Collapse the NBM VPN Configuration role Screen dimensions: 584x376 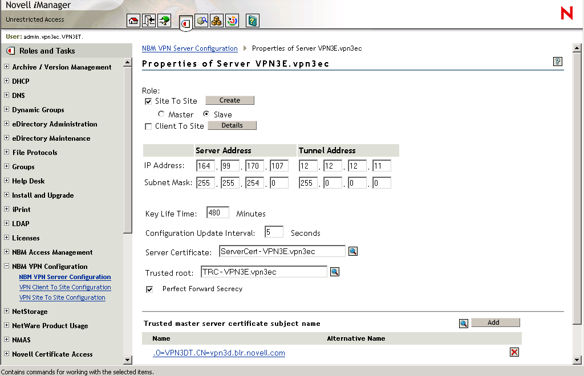(6, 266)
